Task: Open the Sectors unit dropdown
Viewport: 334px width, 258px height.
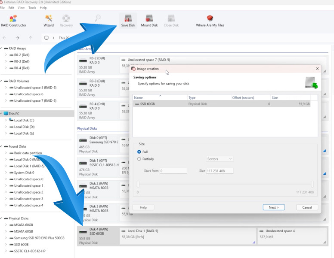Action: point(220,159)
